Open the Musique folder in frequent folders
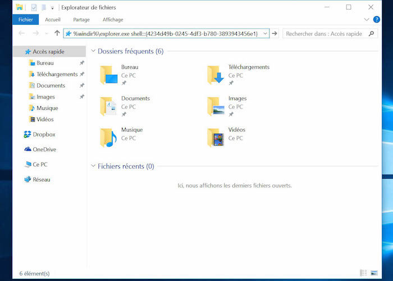393x281 pixels. [108, 138]
